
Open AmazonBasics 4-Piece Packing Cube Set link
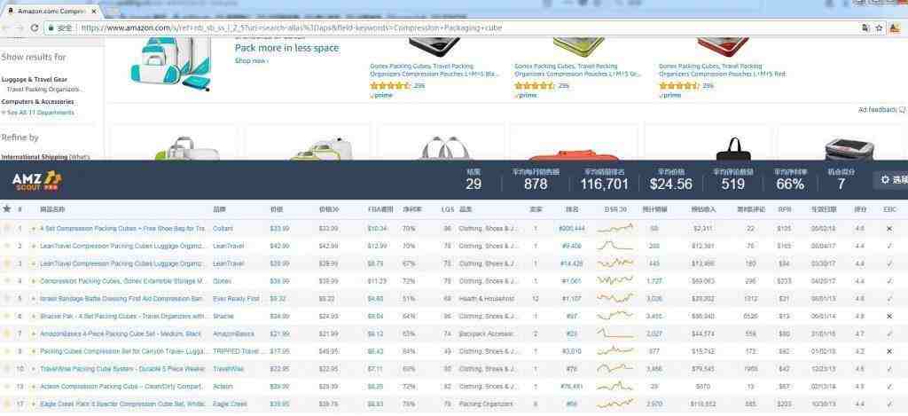120,334
